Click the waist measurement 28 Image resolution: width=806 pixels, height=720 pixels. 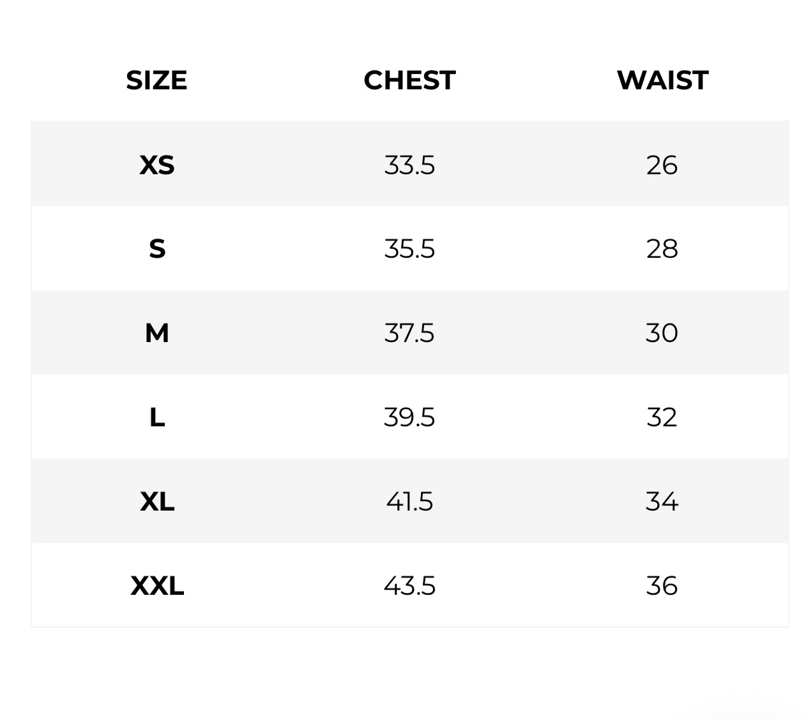(x=662, y=249)
